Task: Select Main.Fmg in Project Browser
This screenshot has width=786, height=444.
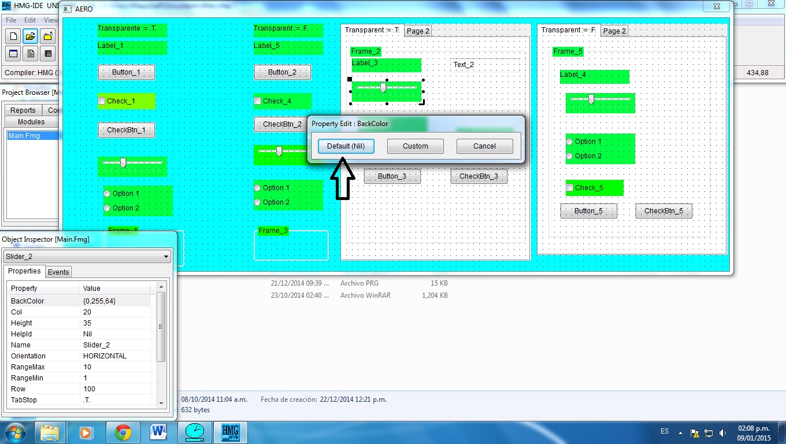Action: point(24,136)
